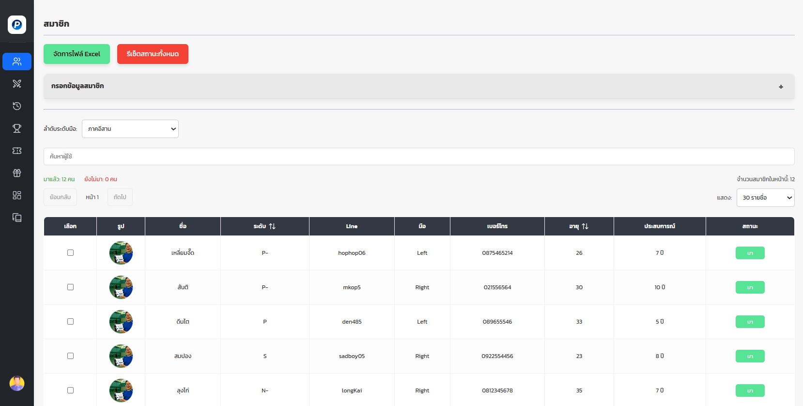Viewport: 803px width, 406px height.
Task: Sort table by อายุ column header
Action: pyautogui.click(x=579, y=226)
